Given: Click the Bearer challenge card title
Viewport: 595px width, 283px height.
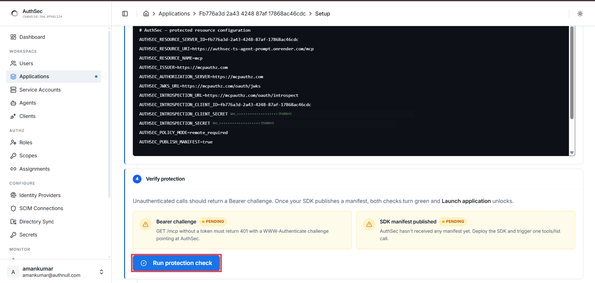Looking at the screenshot, I should pyautogui.click(x=176, y=222).
